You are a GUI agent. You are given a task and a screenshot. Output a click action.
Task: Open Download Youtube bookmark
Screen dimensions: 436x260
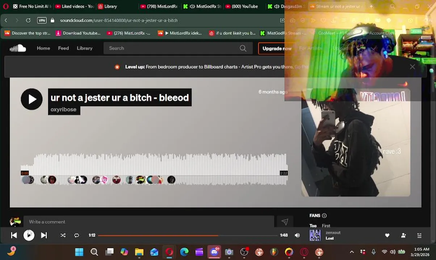point(78,33)
